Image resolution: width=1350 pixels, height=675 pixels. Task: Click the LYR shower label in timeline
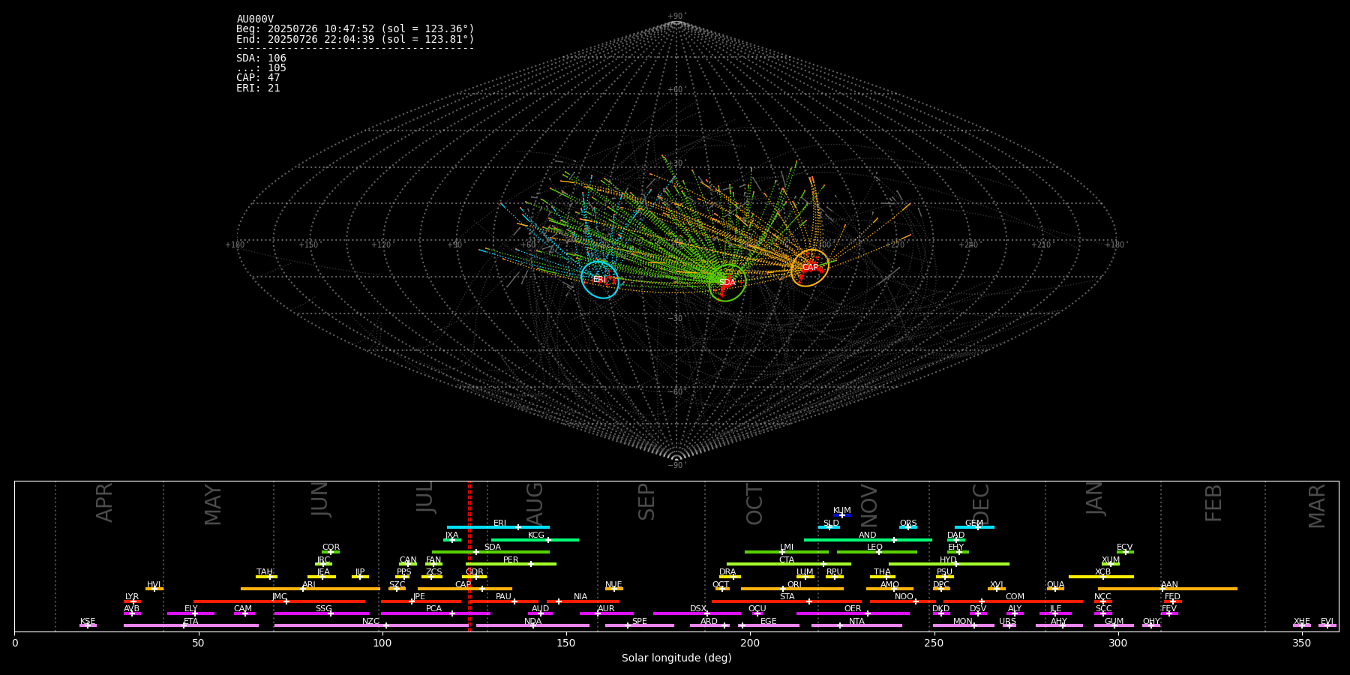pos(132,597)
